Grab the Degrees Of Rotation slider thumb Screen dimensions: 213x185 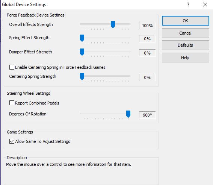pyautogui.click(x=128, y=114)
